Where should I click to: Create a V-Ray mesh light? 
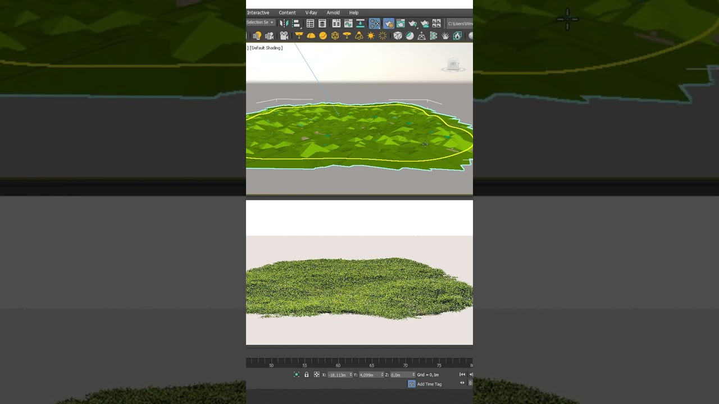tap(335, 35)
